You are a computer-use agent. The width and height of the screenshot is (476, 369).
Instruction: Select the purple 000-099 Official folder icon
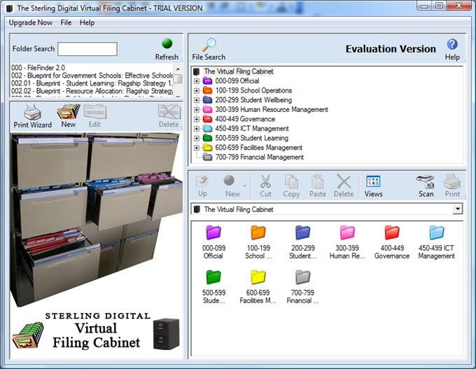pos(213,232)
